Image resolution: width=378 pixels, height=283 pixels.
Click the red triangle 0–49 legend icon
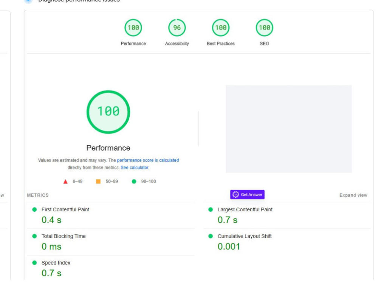click(65, 181)
